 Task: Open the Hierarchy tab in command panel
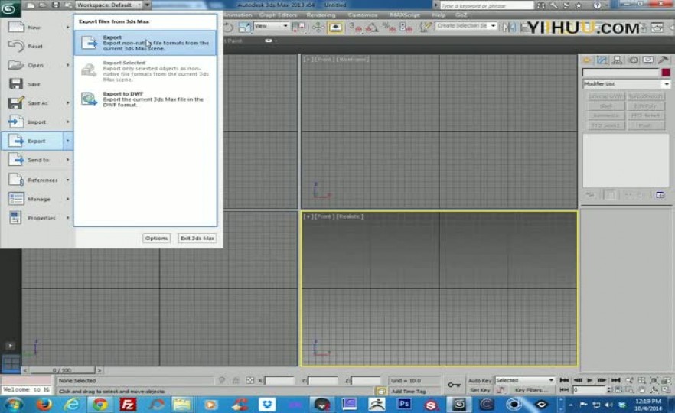[618, 60]
